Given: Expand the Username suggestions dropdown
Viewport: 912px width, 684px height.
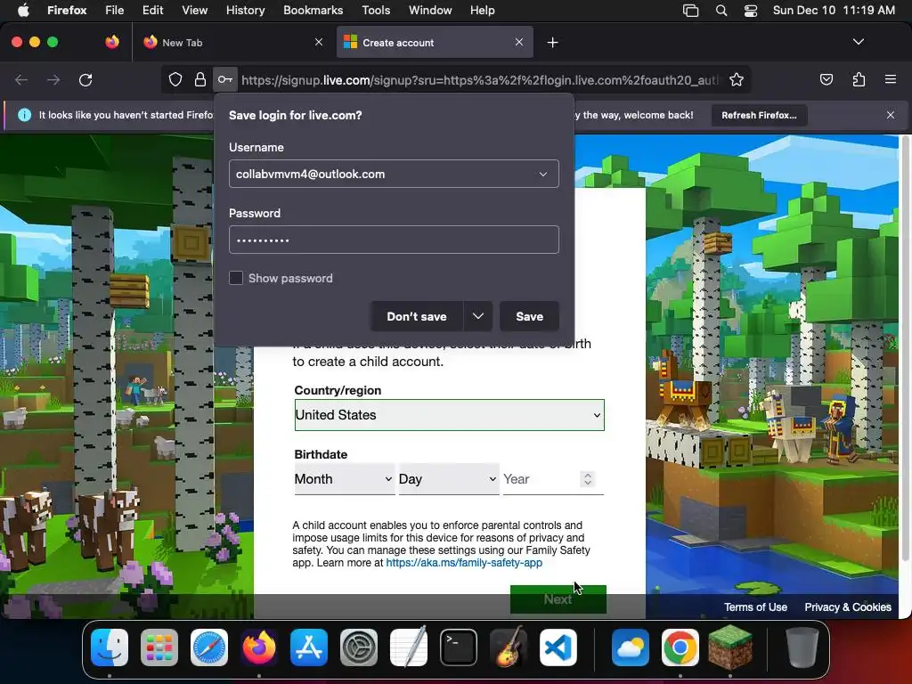Looking at the screenshot, I should click(x=543, y=174).
